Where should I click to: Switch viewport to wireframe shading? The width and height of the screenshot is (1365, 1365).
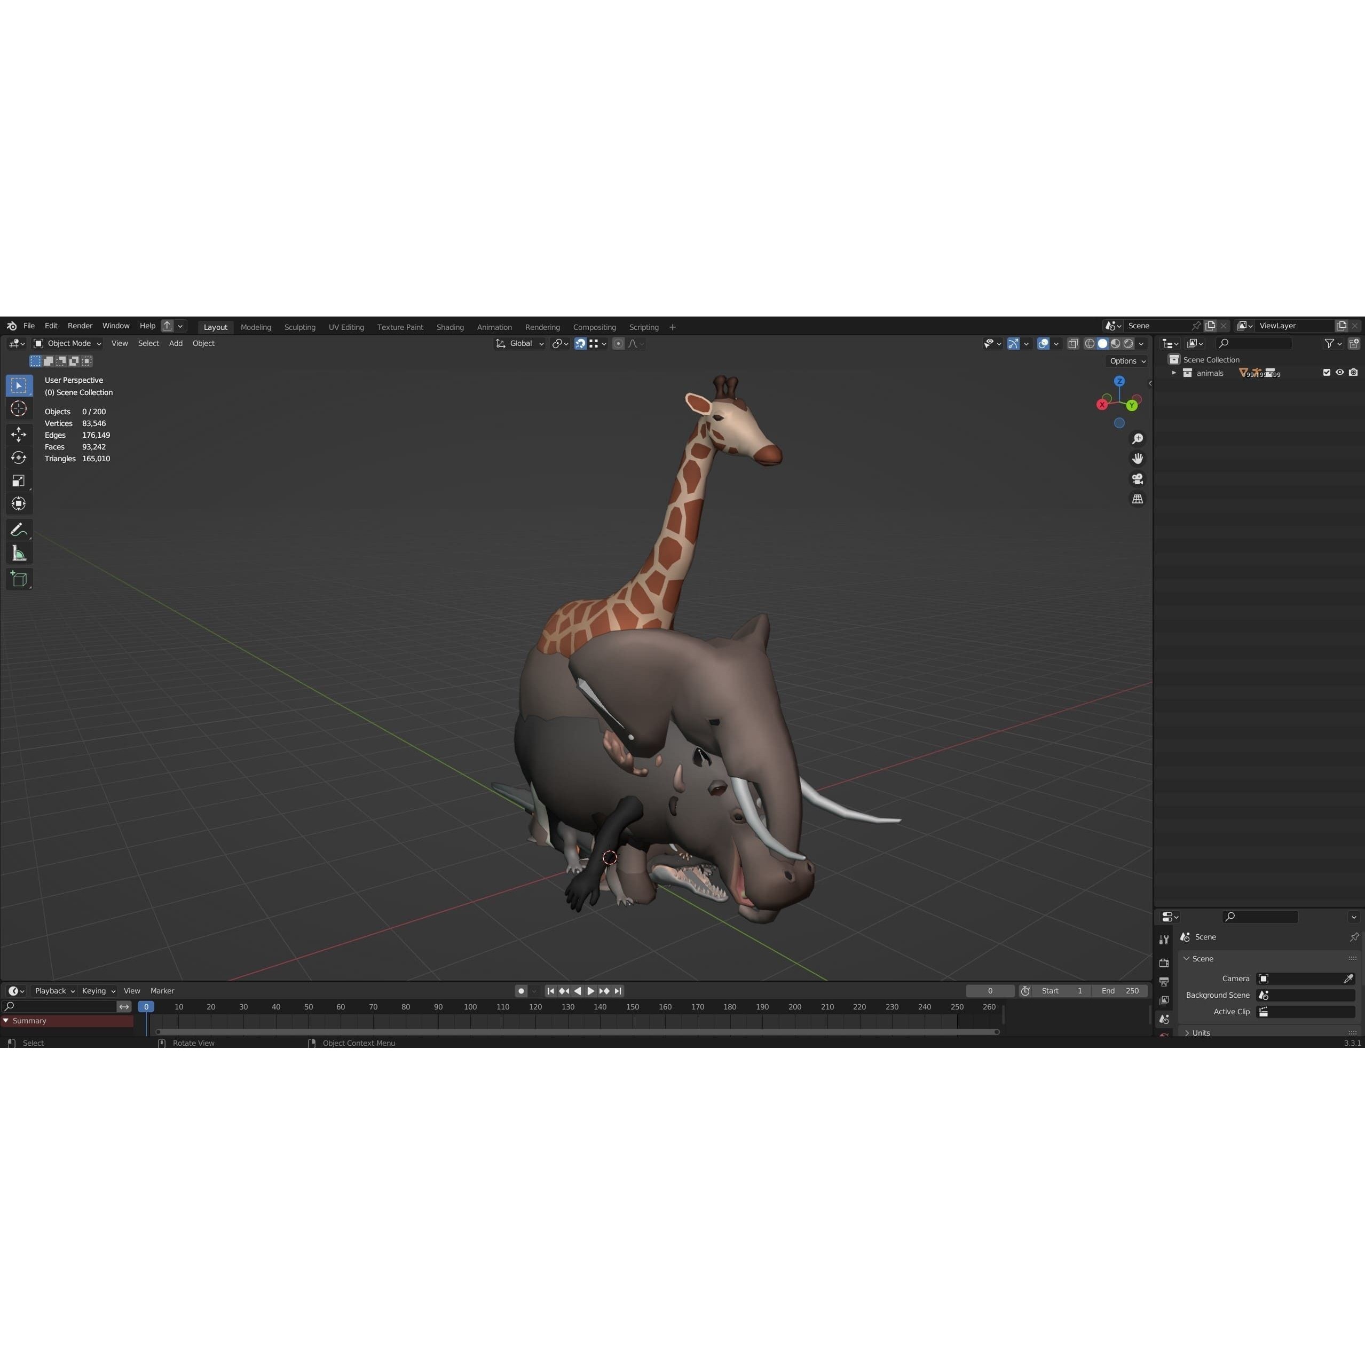[1089, 343]
